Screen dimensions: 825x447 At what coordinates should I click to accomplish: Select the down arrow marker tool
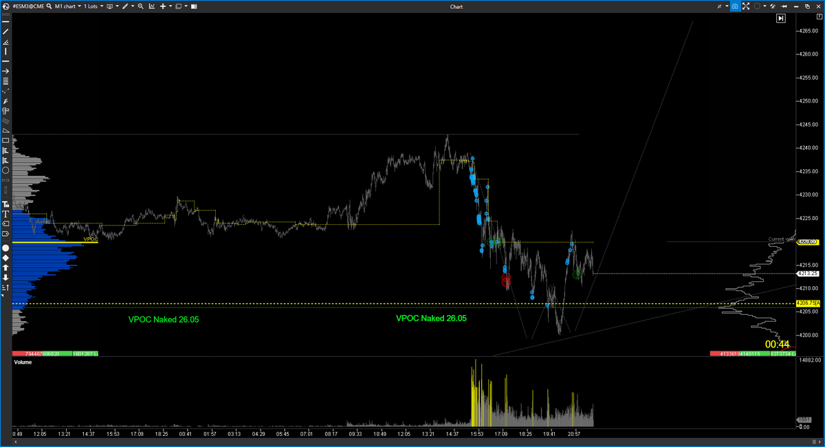[5, 276]
